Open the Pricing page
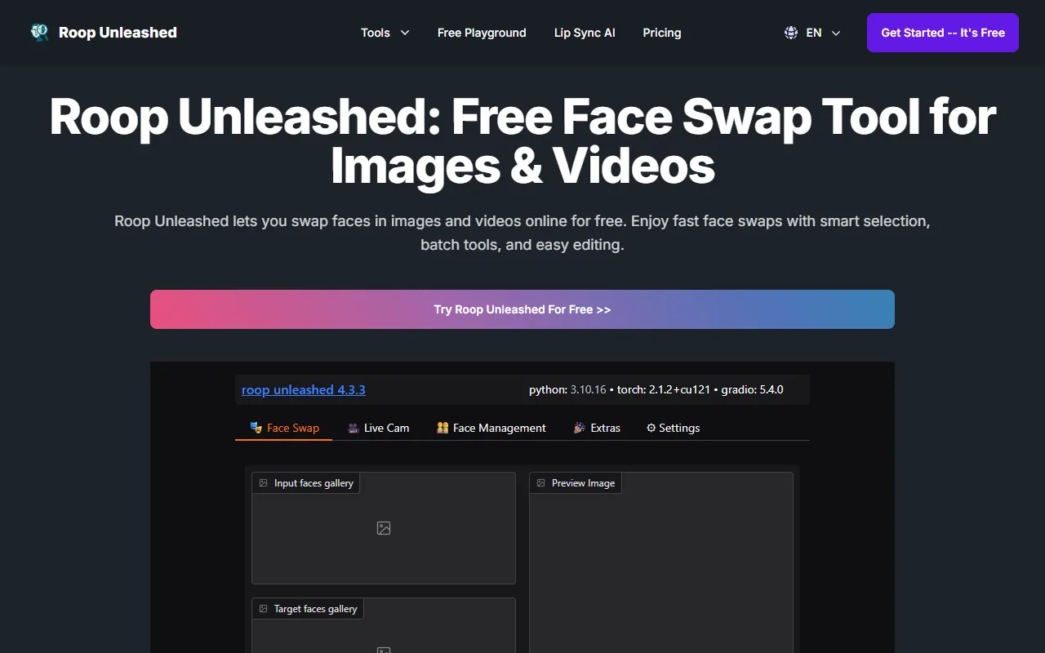 [661, 33]
